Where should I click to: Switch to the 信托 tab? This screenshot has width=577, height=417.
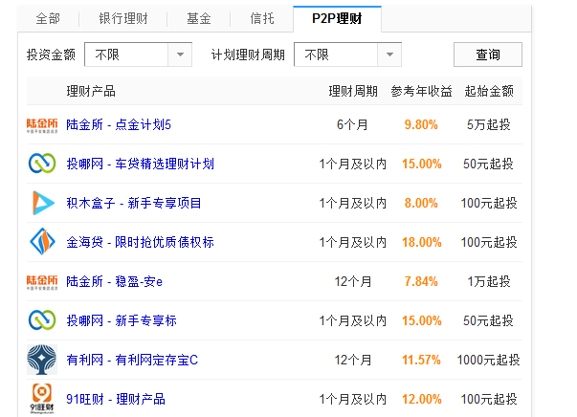262,18
